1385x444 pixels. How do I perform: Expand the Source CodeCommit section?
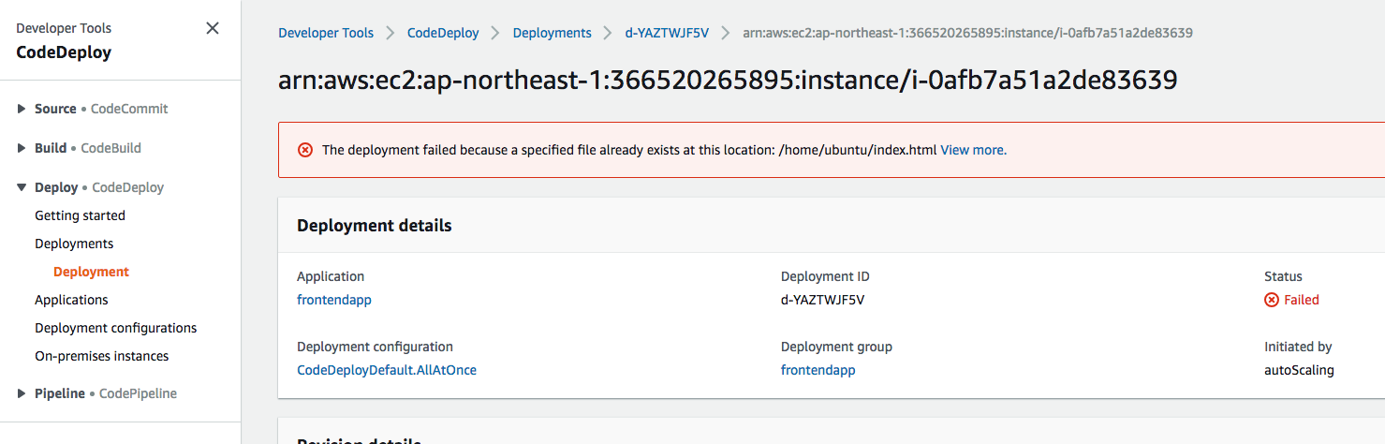[x=22, y=109]
